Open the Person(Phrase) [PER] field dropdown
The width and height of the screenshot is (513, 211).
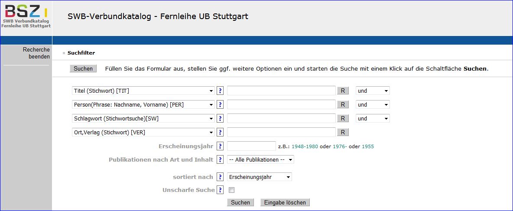(143, 105)
